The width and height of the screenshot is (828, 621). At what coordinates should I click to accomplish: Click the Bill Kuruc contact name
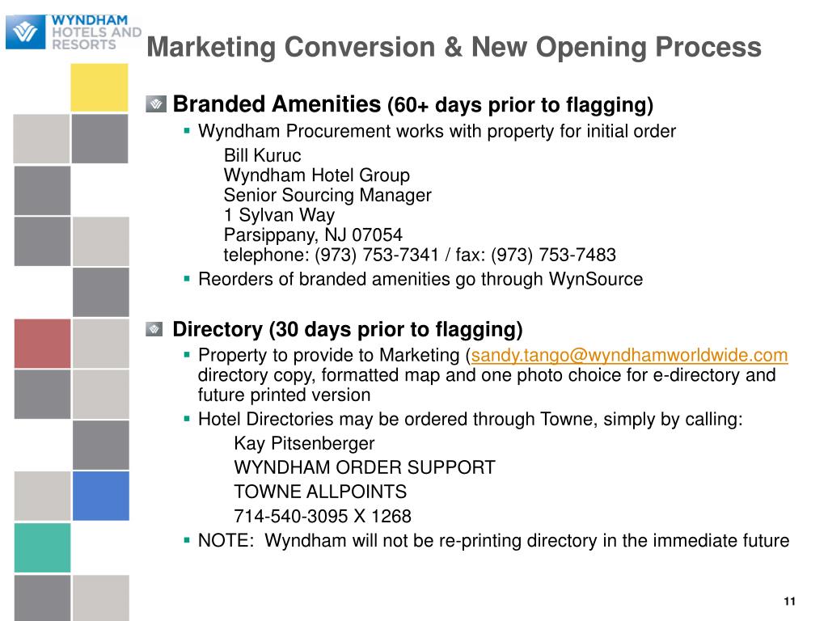coord(263,155)
